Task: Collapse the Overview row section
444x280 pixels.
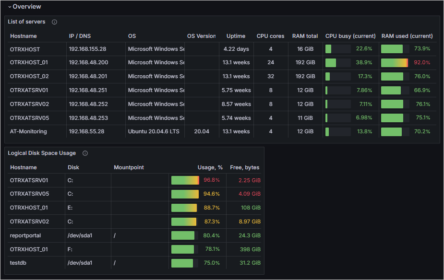Action: 10,7
